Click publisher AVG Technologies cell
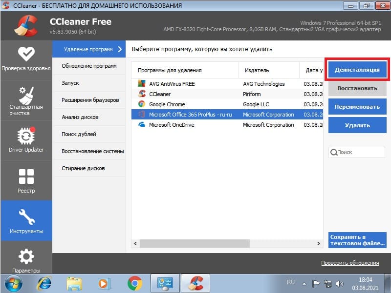Screen dimensions: 391x293 (264, 84)
